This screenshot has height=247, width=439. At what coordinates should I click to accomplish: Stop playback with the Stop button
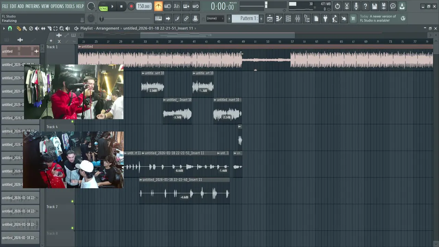[121, 6]
